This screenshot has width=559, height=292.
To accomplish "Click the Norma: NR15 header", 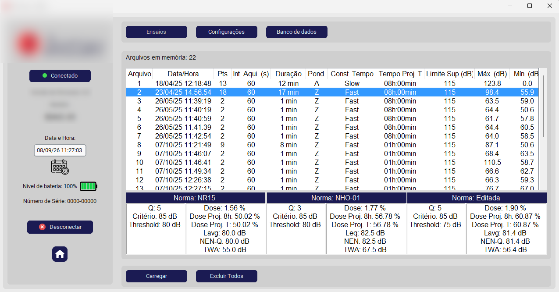I will pos(196,198).
